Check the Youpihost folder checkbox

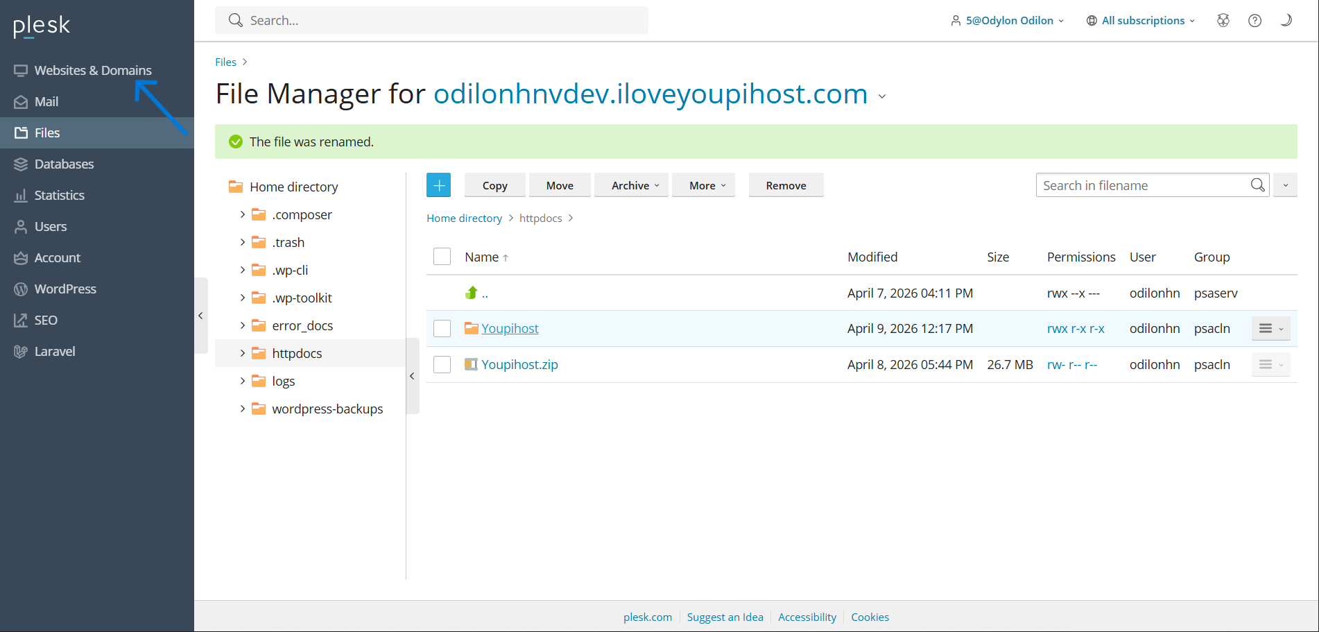click(442, 328)
